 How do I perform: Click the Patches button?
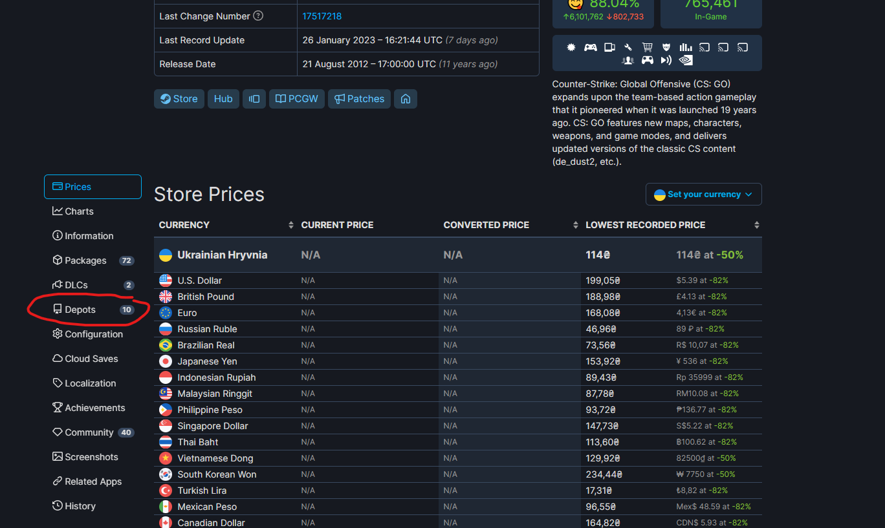click(359, 99)
